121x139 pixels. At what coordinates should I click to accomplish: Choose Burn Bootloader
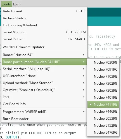(x=44, y=119)
